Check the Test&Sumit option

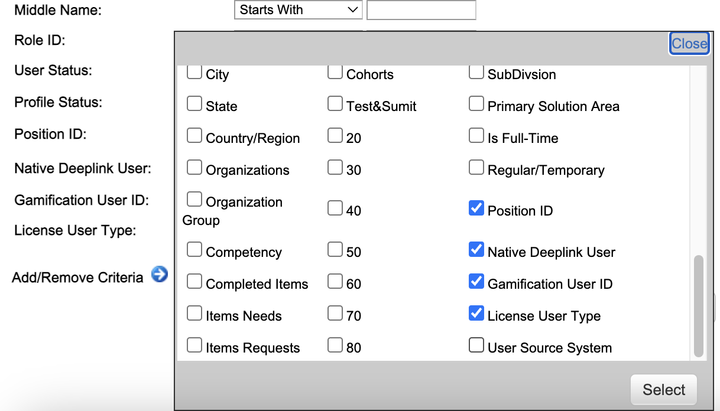tap(335, 104)
